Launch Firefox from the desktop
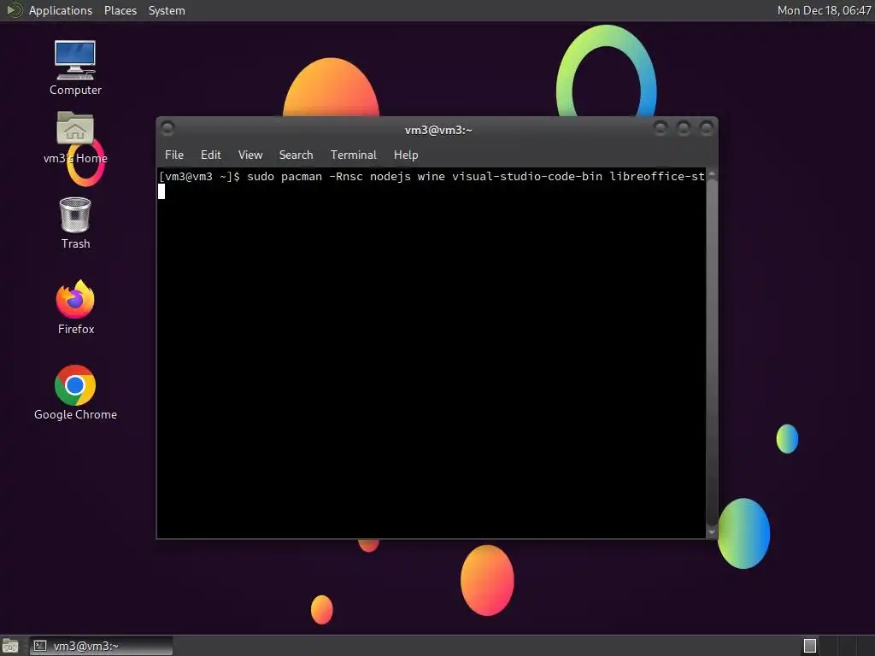This screenshot has height=656, width=875. (75, 307)
